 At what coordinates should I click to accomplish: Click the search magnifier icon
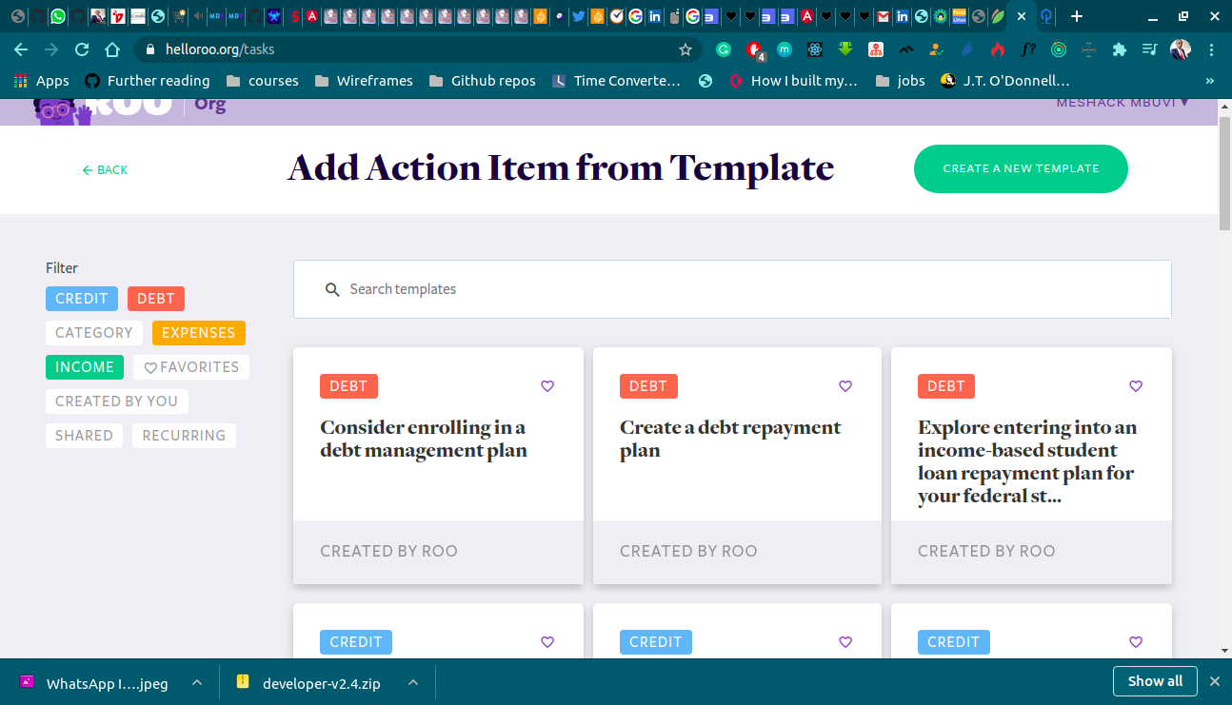(x=332, y=289)
